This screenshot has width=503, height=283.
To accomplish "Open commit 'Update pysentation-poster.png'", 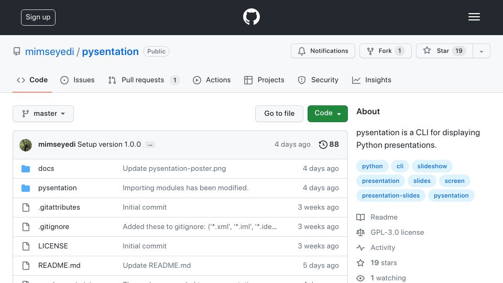I will click(x=174, y=168).
